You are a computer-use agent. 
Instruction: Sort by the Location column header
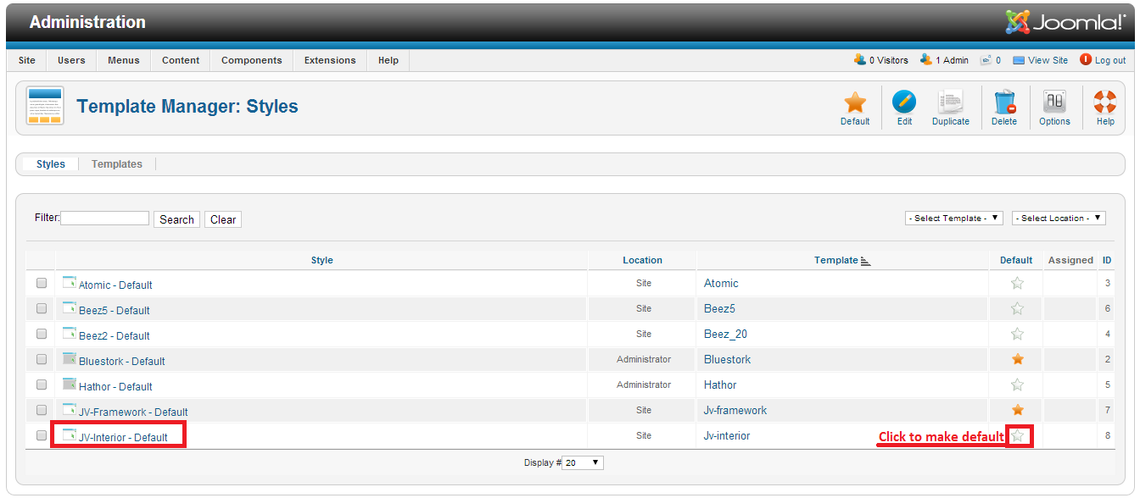642,261
